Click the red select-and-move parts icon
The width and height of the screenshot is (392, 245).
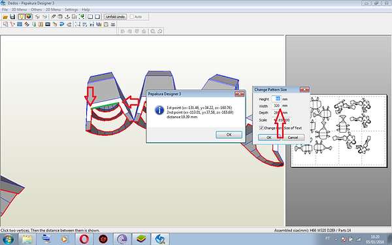tap(5, 24)
